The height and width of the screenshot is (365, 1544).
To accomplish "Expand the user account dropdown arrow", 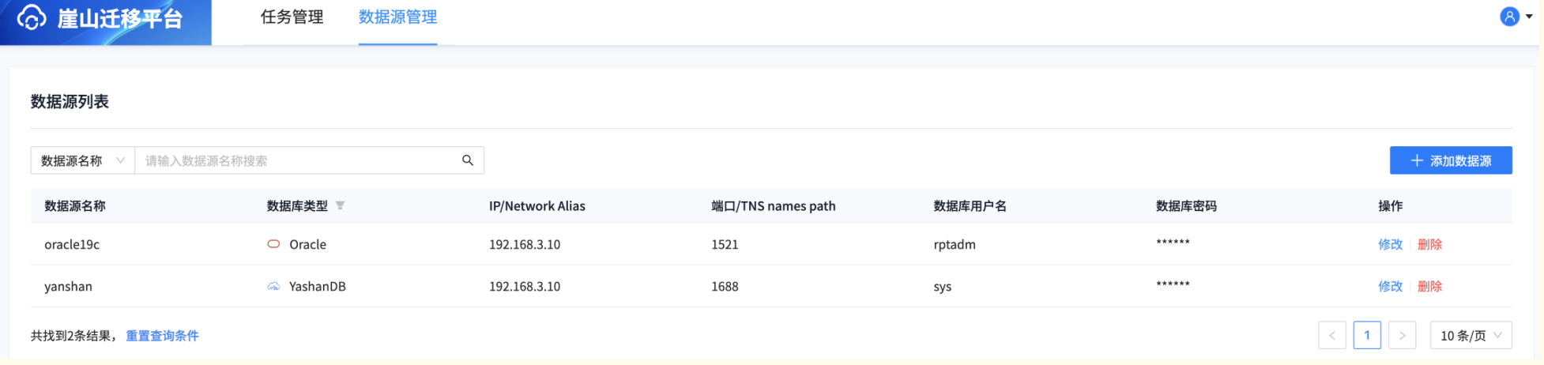I will [1529, 17].
